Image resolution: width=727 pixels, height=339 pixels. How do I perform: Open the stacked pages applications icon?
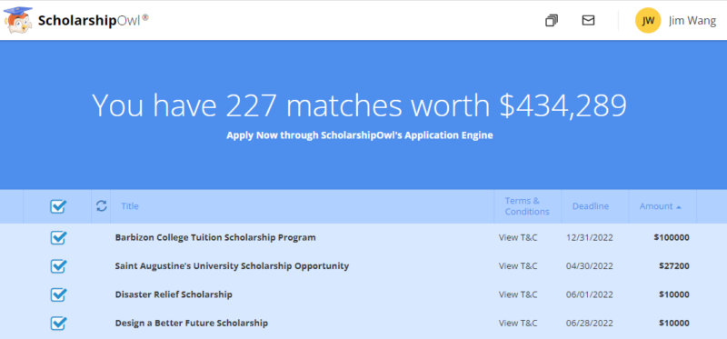click(x=552, y=20)
